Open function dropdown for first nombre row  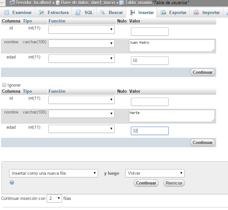click(81, 43)
